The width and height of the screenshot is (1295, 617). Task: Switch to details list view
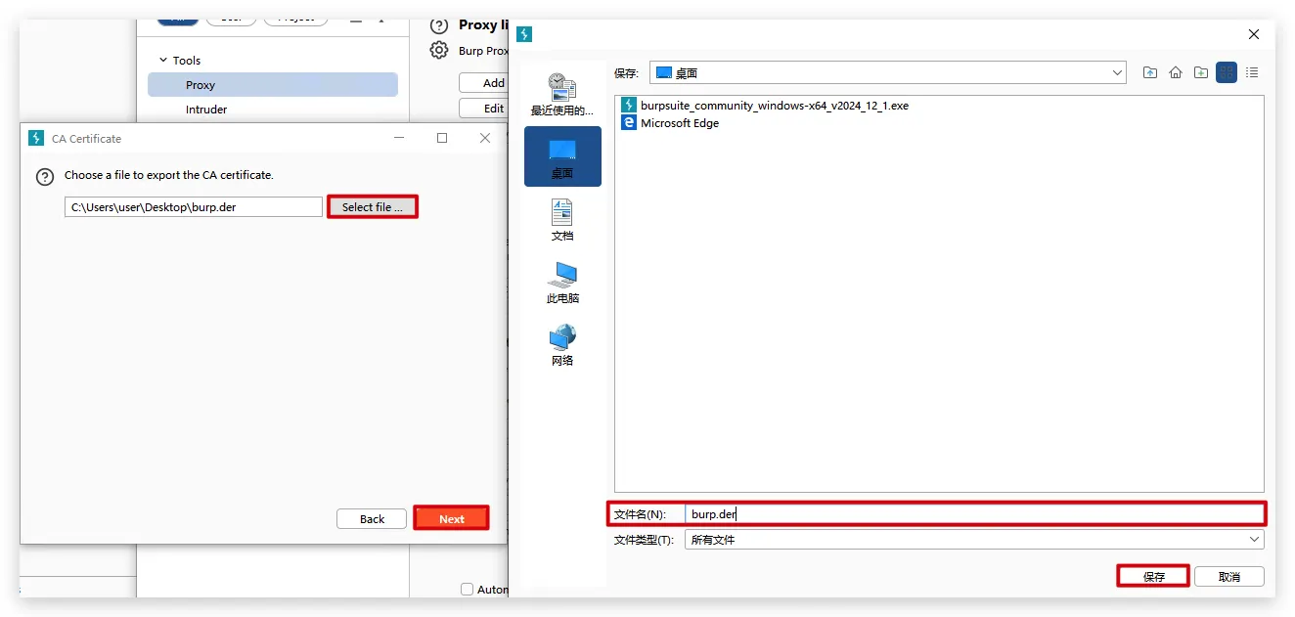point(1252,73)
